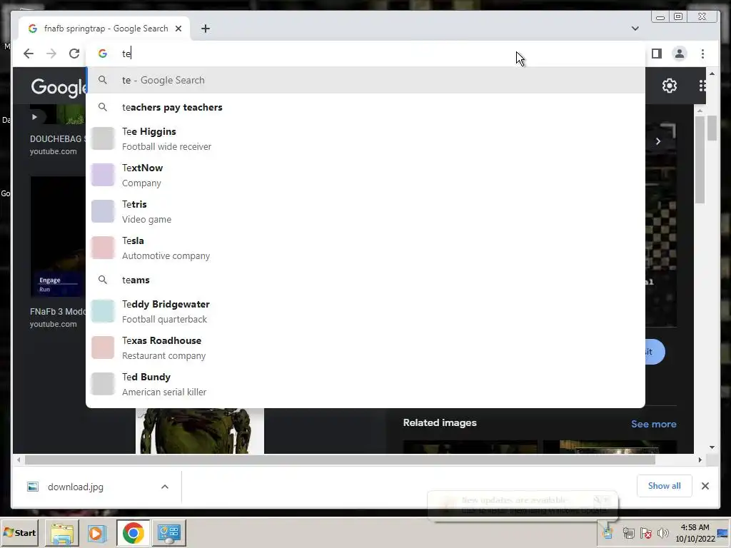Screen dimensions: 731x548
Task: Open Chrome's three-dot menu
Action: pyautogui.click(x=702, y=54)
